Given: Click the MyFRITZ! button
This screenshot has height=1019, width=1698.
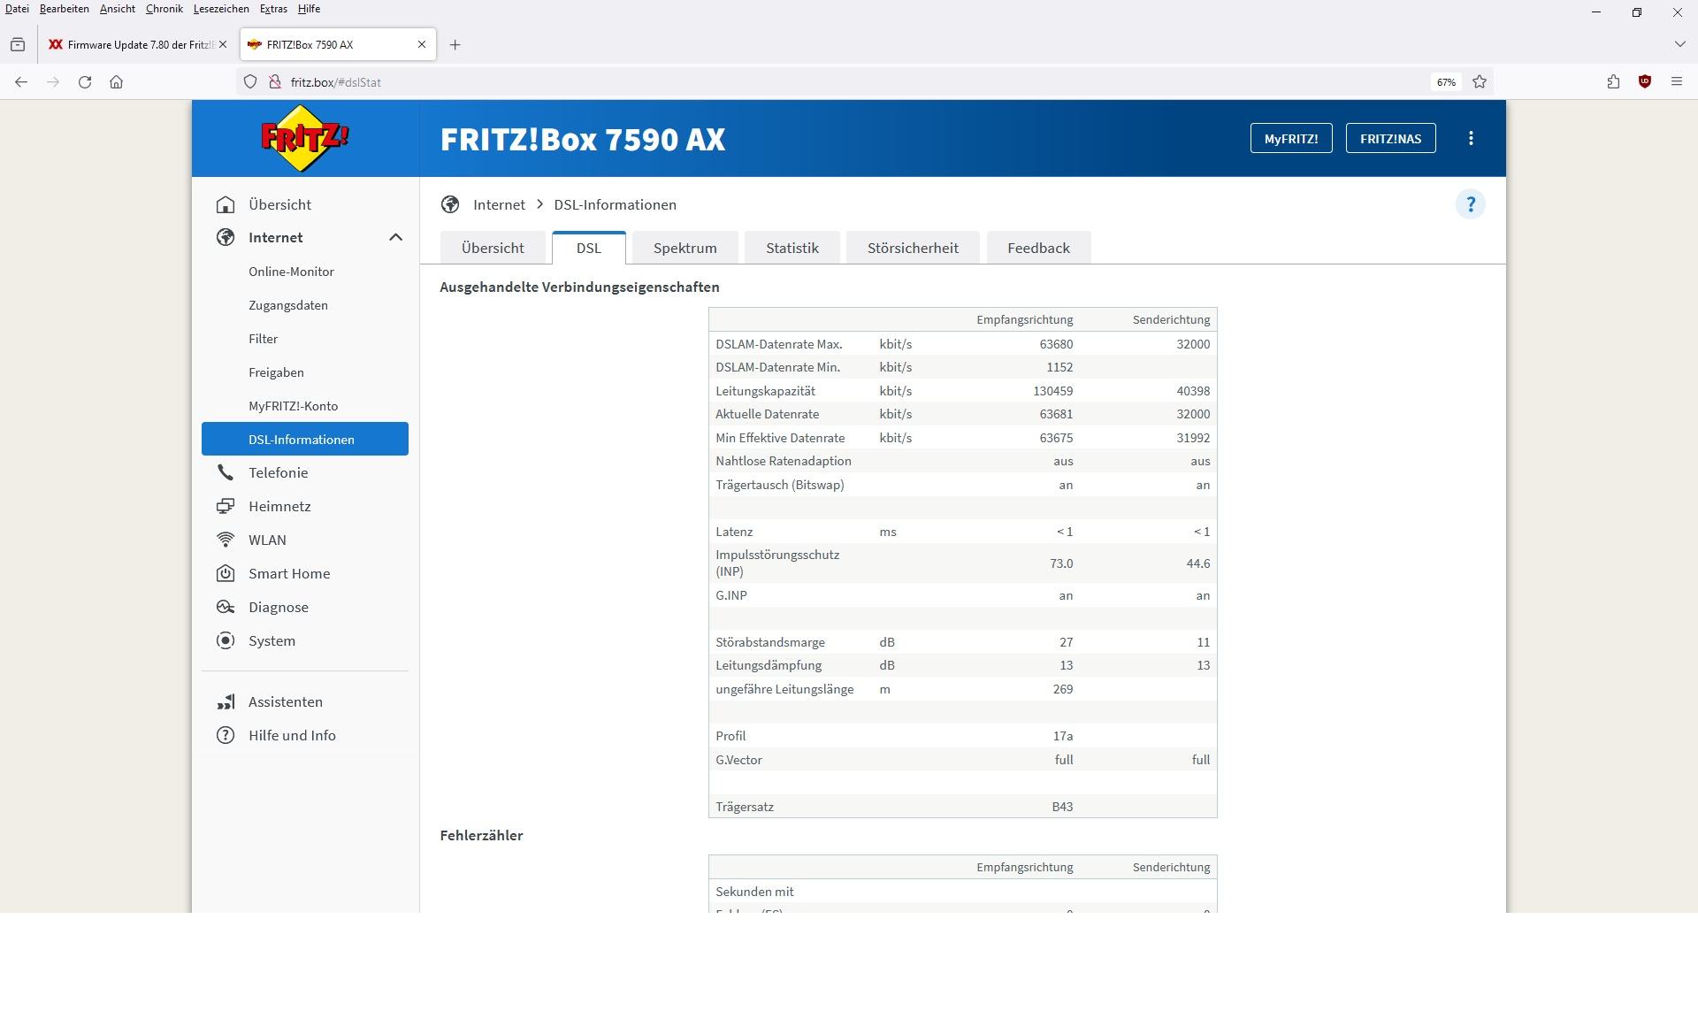Looking at the screenshot, I should coord(1291,138).
